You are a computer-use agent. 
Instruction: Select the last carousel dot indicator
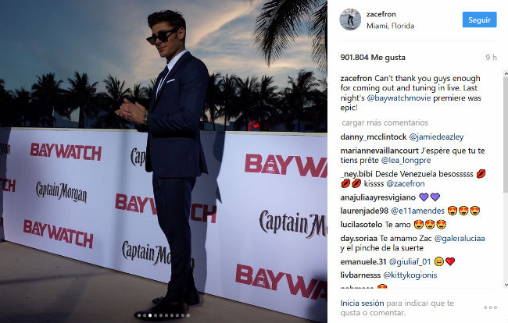click(x=188, y=315)
